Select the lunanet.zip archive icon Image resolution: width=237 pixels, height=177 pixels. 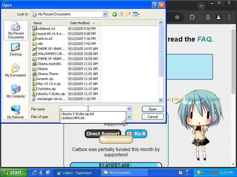pyautogui.click(x=34, y=79)
